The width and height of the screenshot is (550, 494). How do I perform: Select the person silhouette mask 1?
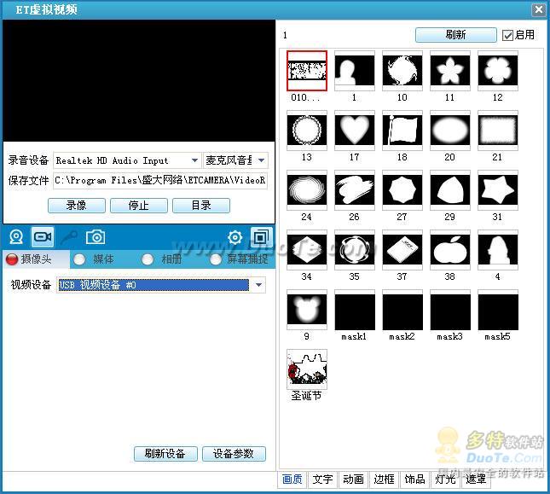point(354,70)
